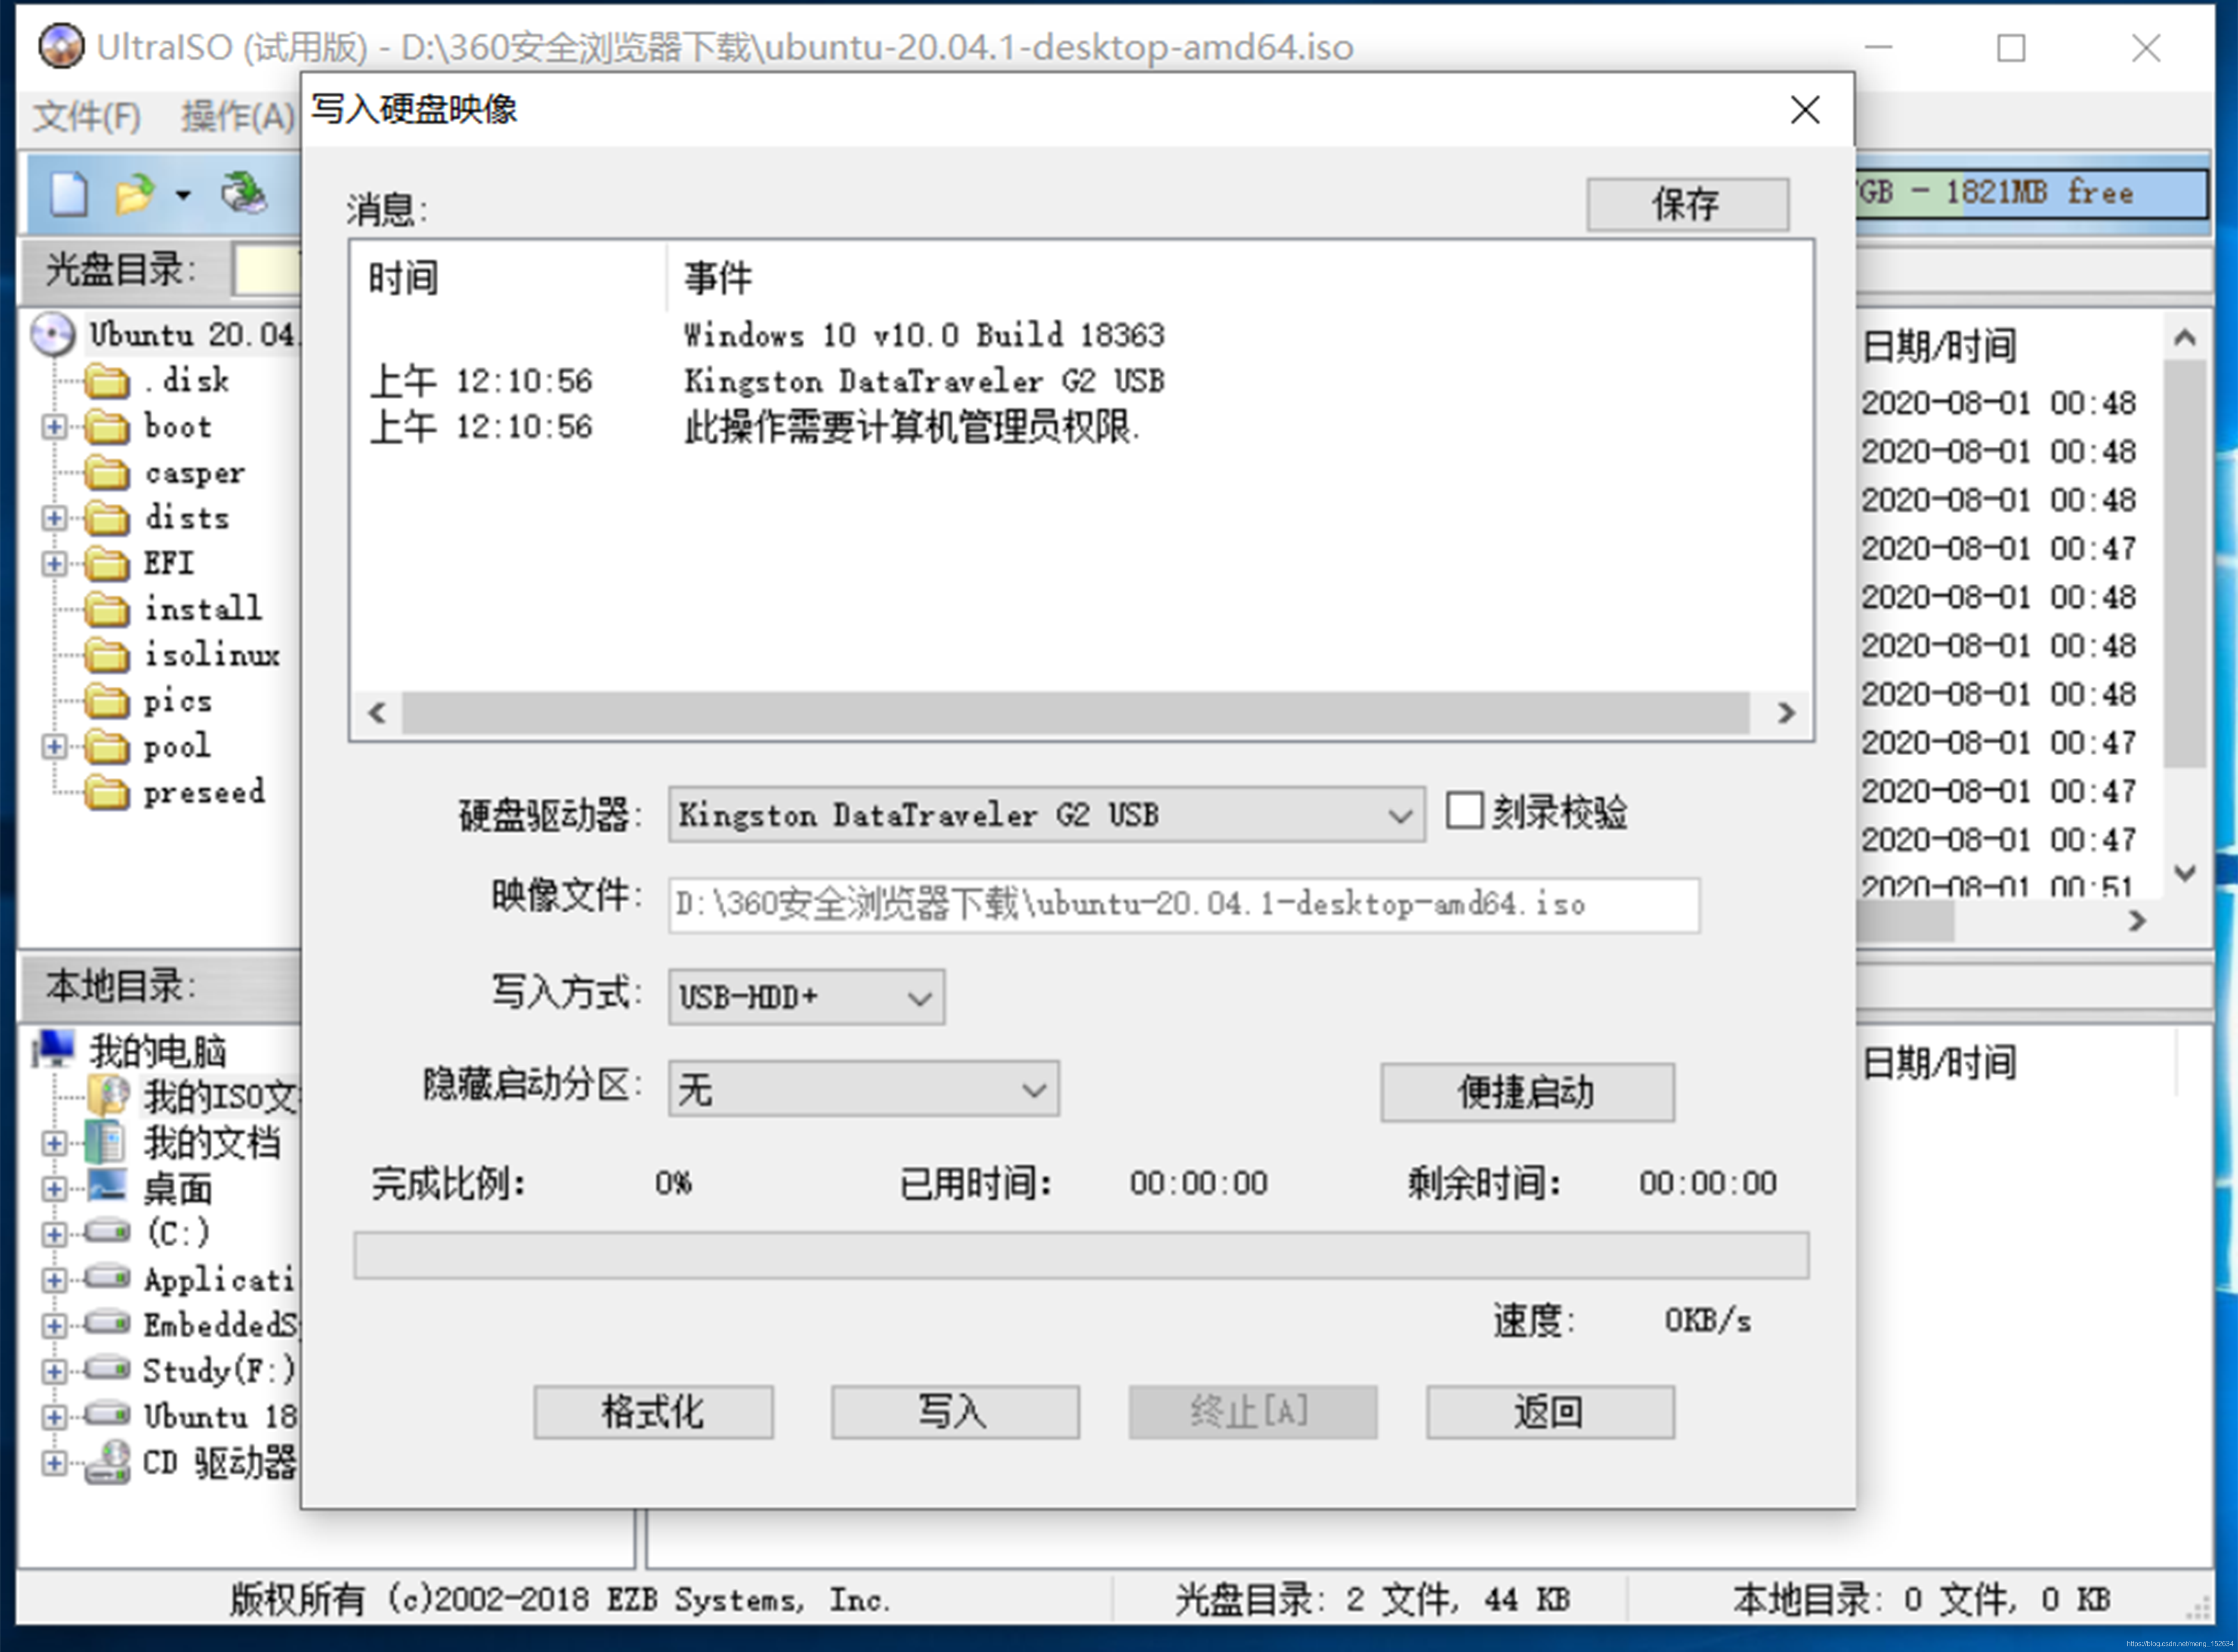This screenshot has height=1652, width=2238.
Task: Expand the 我的文档 tree node
Action: [54, 1143]
